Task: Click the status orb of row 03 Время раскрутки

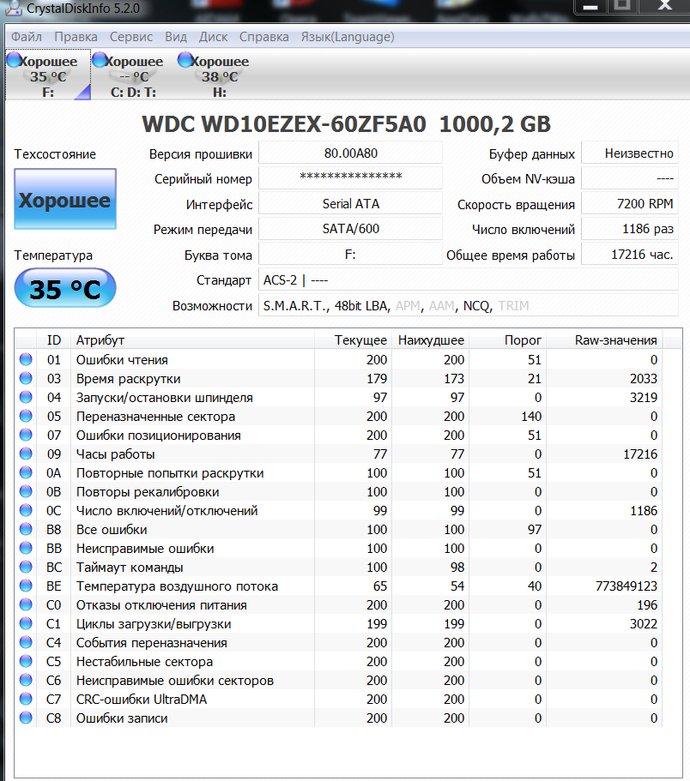Action: (x=26, y=378)
